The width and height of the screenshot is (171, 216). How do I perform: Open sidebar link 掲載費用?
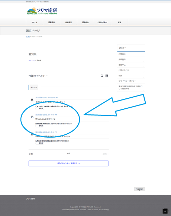[131, 60]
